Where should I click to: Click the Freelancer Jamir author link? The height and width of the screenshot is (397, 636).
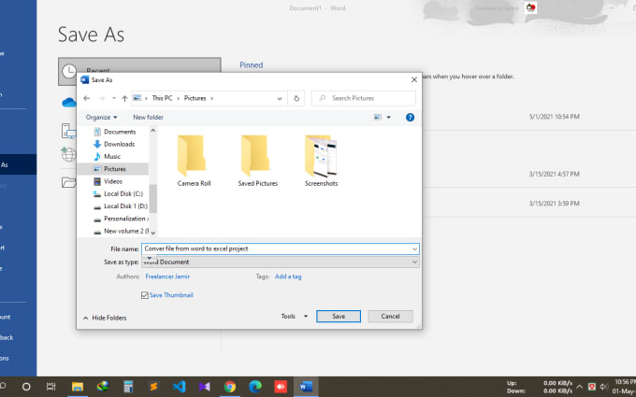(x=167, y=276)
